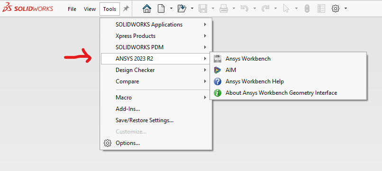Click arrow beside Design Checker
382x171 pixels.
coord(205,70)
